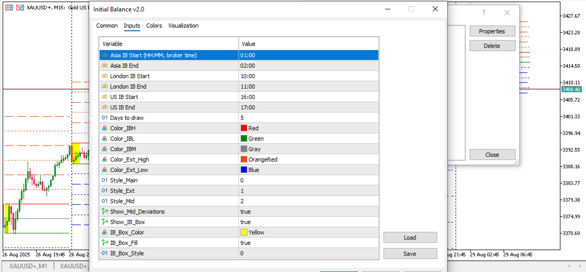Click the Variable column header
The height and width of the screenshot is (272, 586).
[169, 44]
